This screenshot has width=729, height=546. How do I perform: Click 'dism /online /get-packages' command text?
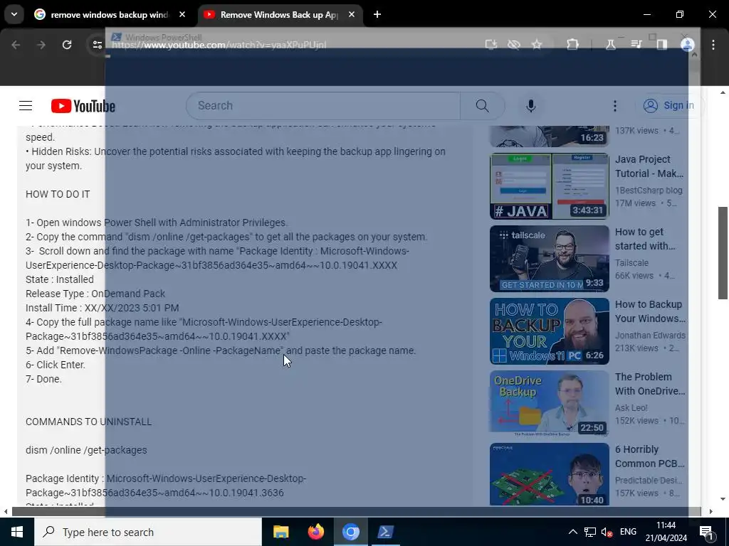pos(86,450)
